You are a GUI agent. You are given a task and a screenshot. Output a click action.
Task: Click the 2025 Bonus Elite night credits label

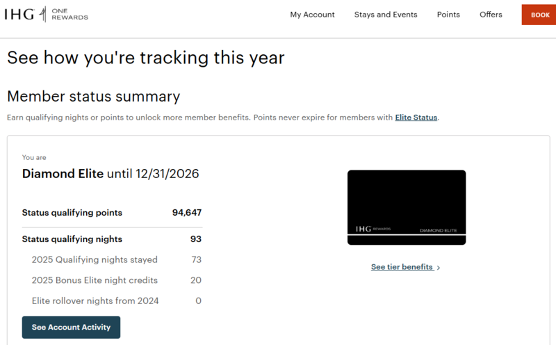(95, 280)
